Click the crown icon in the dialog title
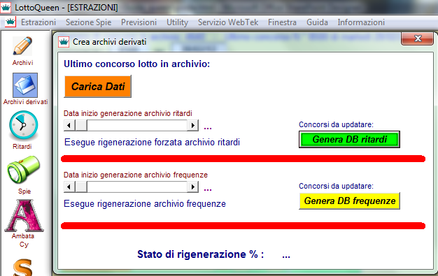The height and width of the screenshot is (276, 438). (x=64, y=42)
